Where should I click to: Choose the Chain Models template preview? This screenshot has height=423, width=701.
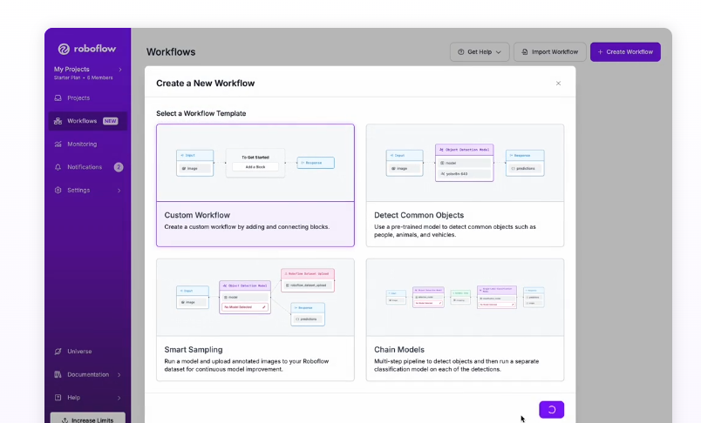pyautogui.click(x=465, y=298)
